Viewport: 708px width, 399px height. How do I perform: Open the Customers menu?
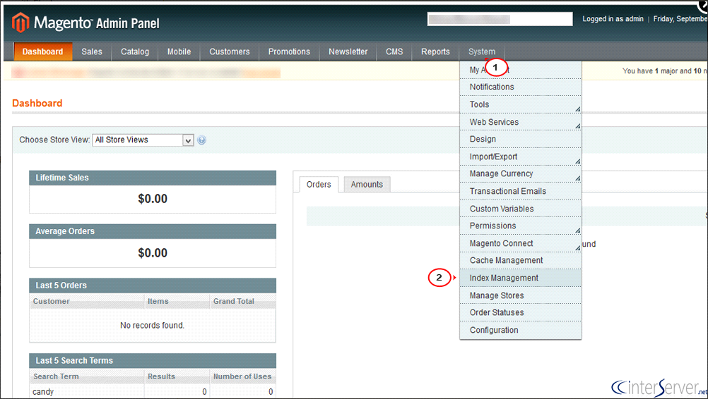(230, 51)
